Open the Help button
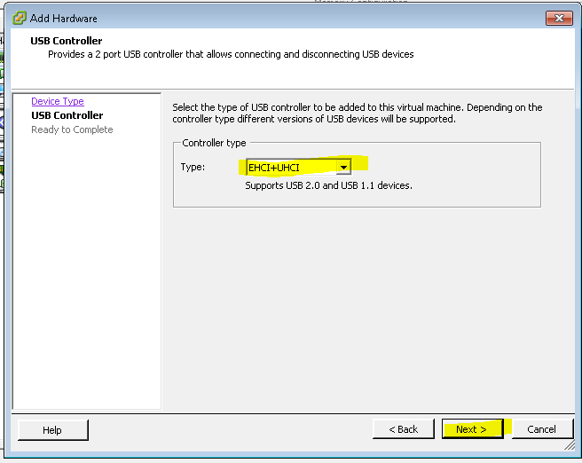 click(52, 429)
